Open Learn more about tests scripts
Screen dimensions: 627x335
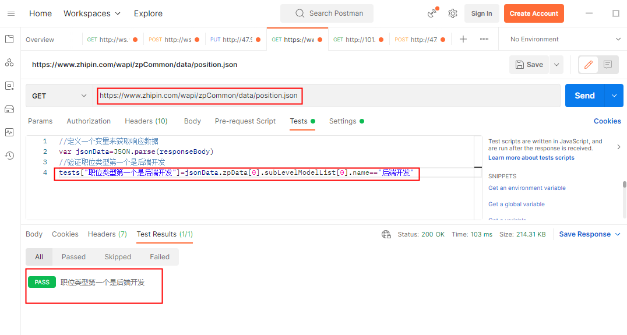click(531, 158)
